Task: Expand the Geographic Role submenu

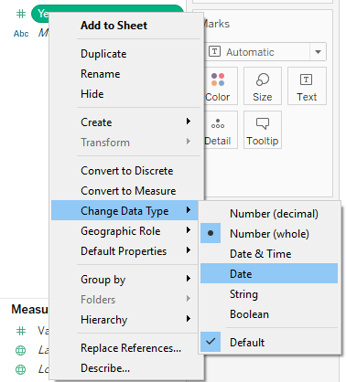Action: click(x=124, y=231)
